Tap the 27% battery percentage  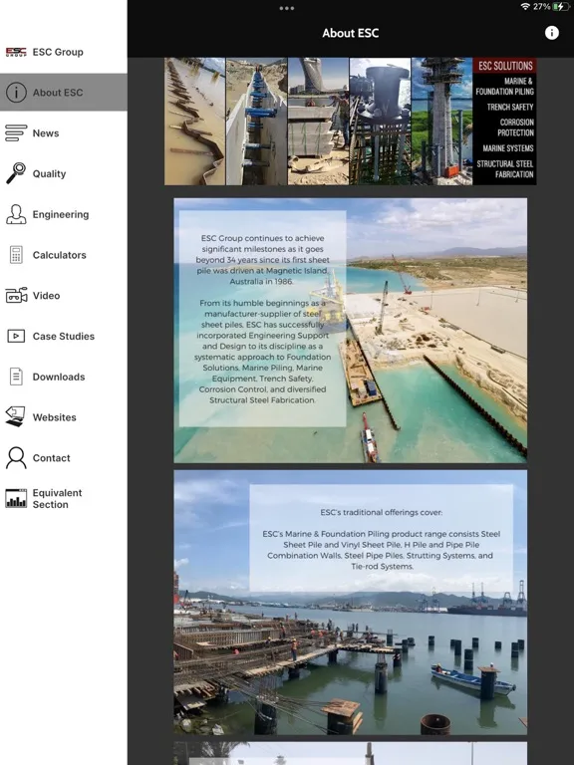(541, 6)
